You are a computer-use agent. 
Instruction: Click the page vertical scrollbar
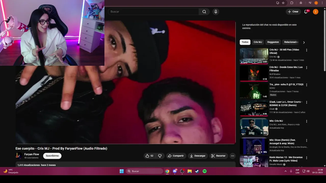point(324,41)
